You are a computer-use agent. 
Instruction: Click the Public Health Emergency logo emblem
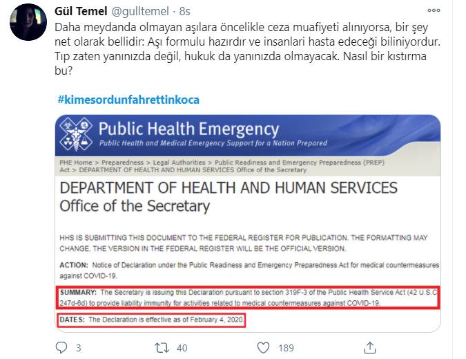coord(77,134)
